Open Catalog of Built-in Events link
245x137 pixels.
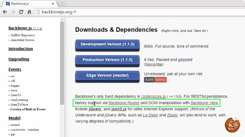click(28, 109)
